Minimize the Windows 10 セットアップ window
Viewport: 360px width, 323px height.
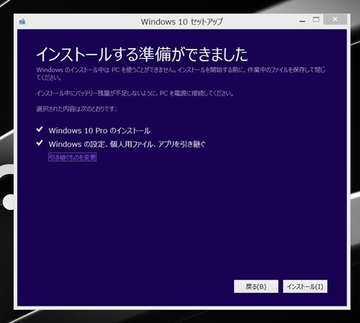pos(302,21)
